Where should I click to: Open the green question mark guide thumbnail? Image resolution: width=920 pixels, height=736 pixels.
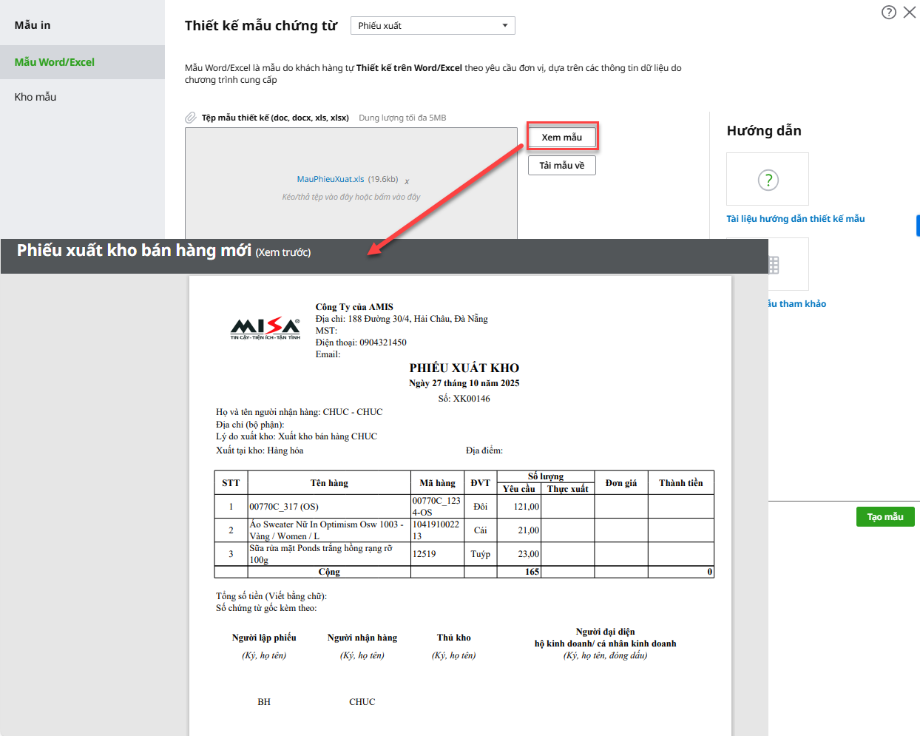[768, 179]
